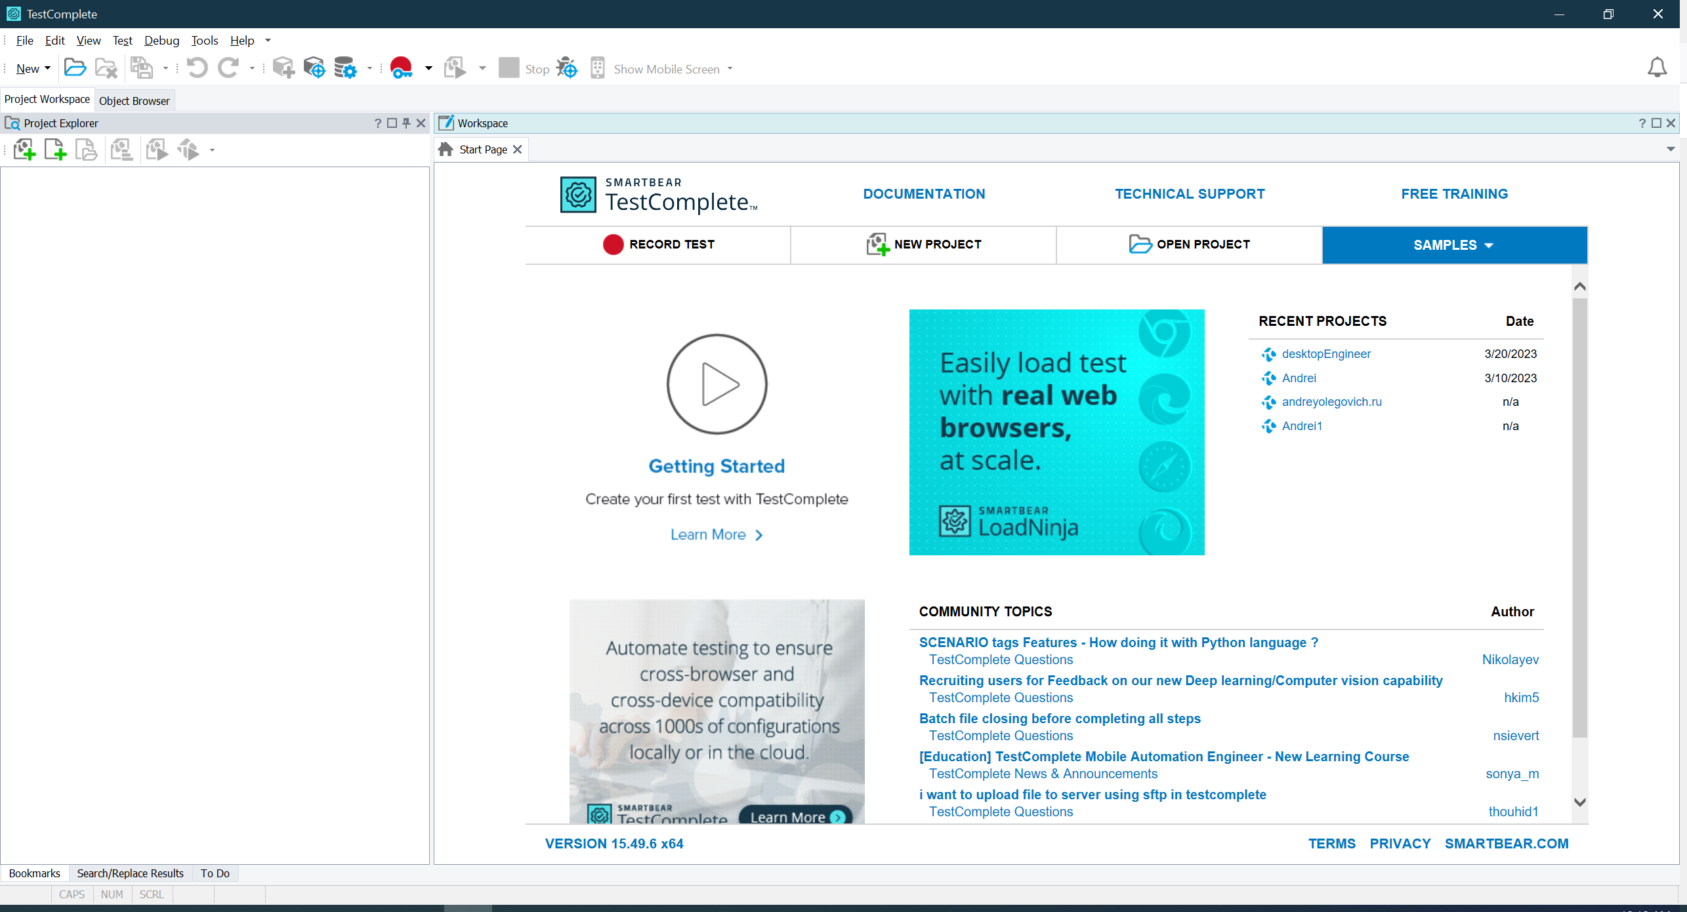Click the fourth Project Explorer toolbar icon

[x=121, y=150]
